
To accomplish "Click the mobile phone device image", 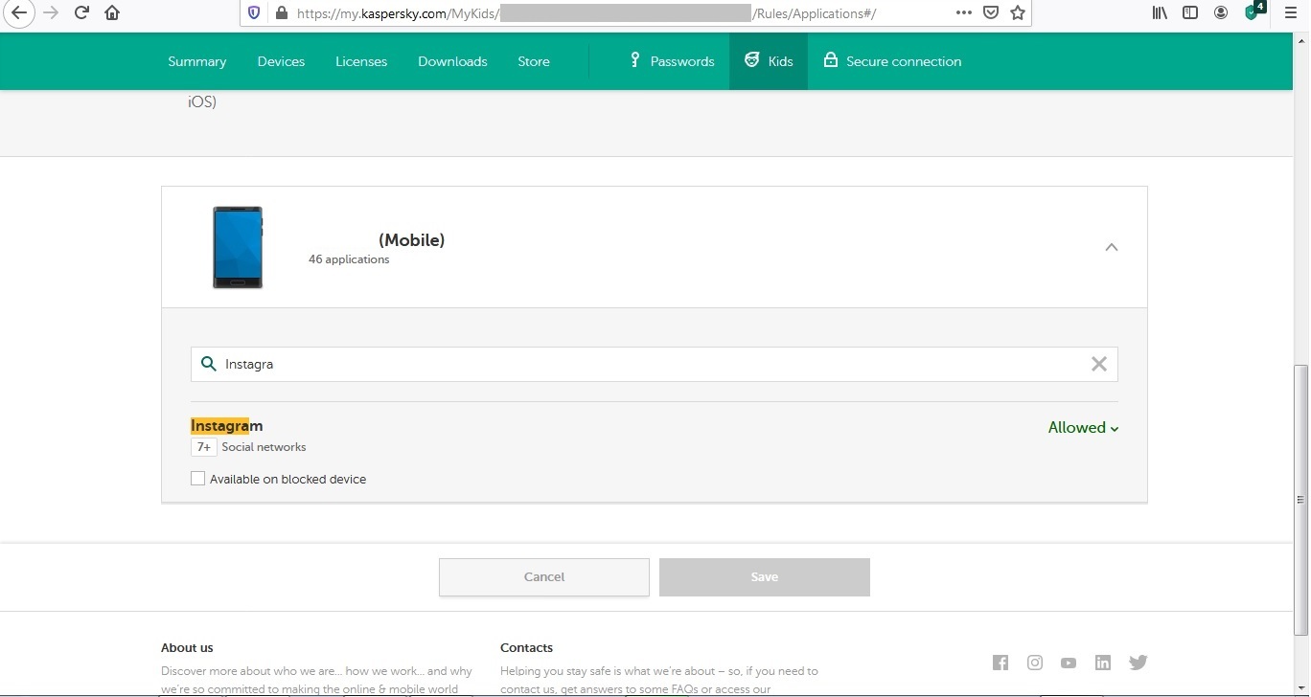I will (x=238, y=247).
